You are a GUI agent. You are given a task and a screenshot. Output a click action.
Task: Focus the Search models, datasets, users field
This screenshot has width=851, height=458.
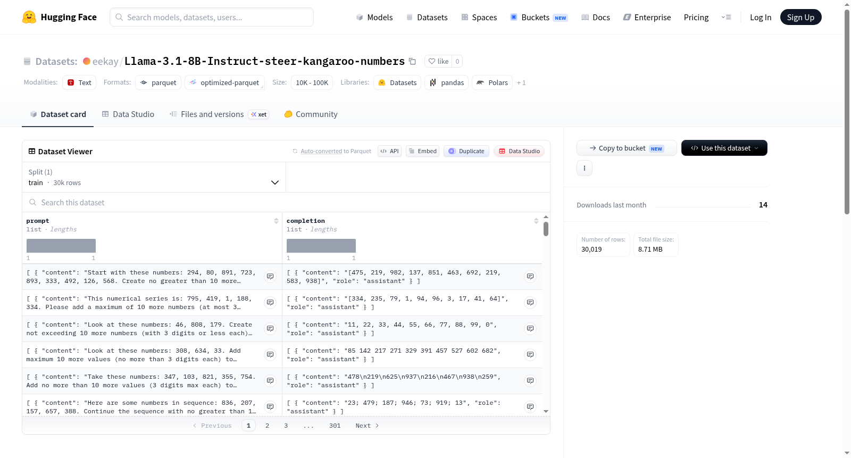click(x=212, y=17)
